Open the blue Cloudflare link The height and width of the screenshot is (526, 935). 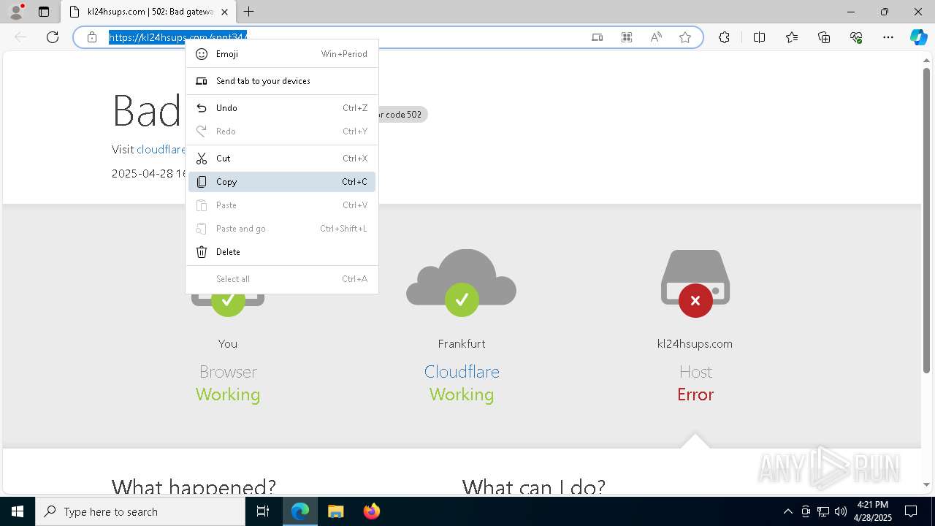pos(462,371)
